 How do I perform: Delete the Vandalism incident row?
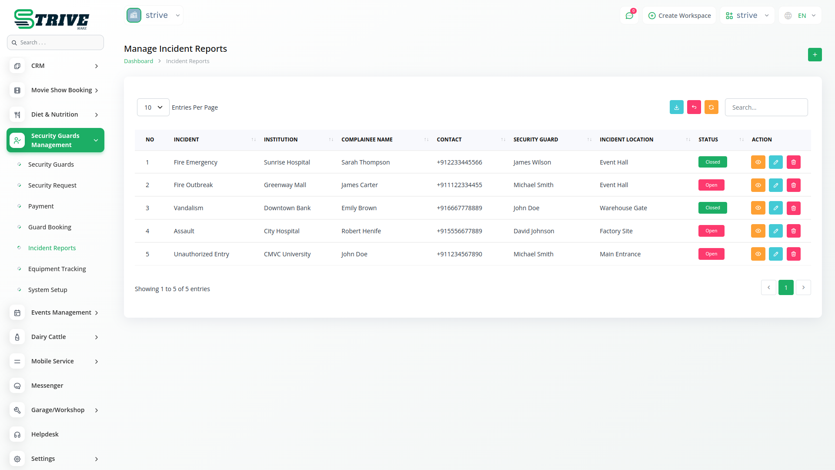(793, 208)
